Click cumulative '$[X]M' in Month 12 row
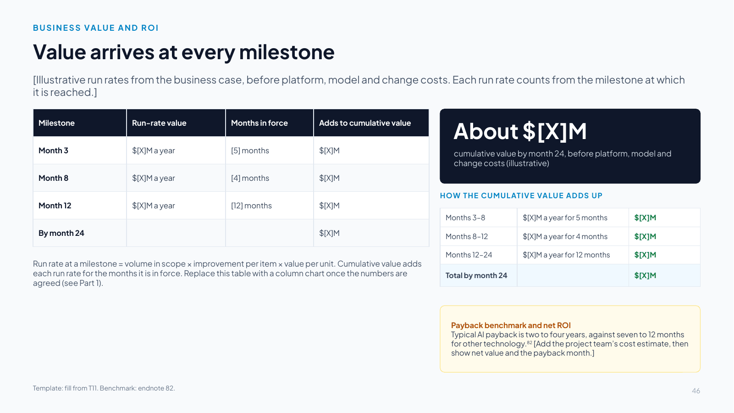The image size is (734, 413). pos(329,206)
